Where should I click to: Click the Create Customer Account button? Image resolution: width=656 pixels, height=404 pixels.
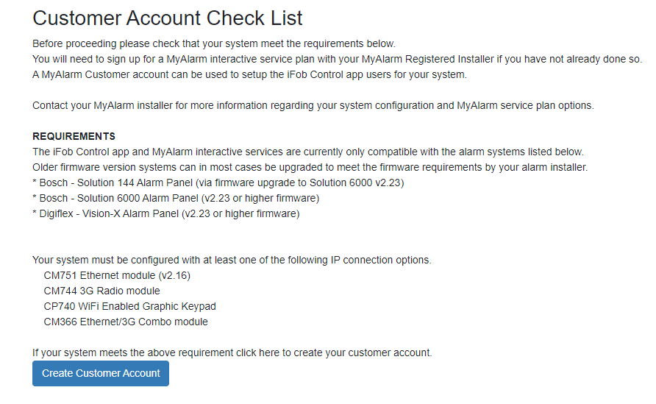click(101, 373)
